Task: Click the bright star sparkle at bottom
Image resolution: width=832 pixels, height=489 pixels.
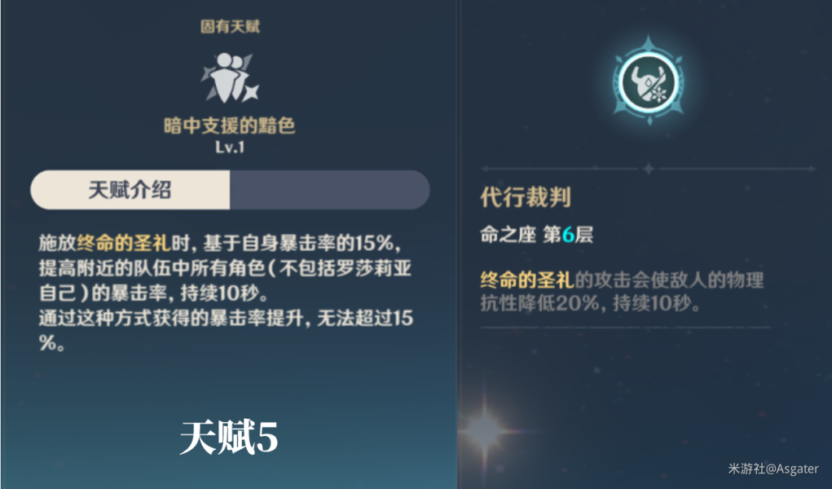Action: 484,430
